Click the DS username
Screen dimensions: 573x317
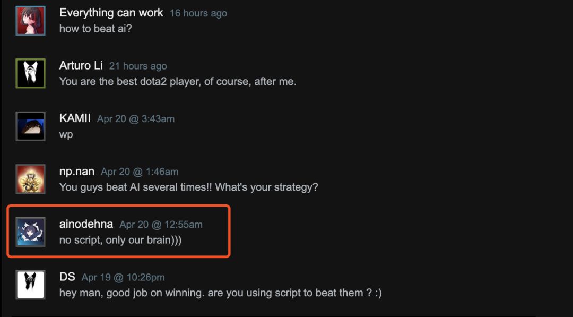pos(67,277)
